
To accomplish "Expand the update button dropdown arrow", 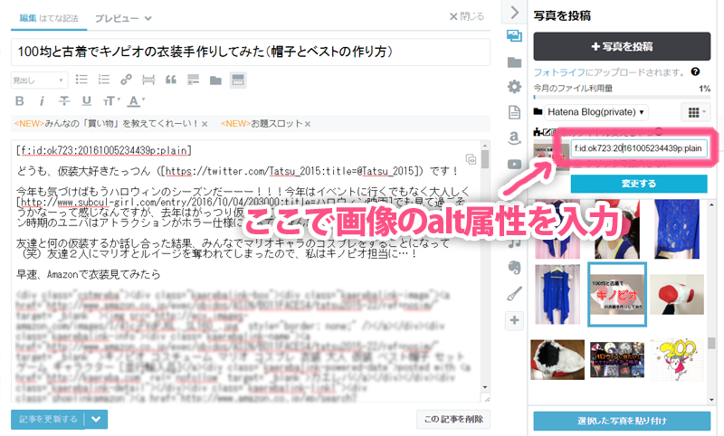I will [x=96, y=419].
